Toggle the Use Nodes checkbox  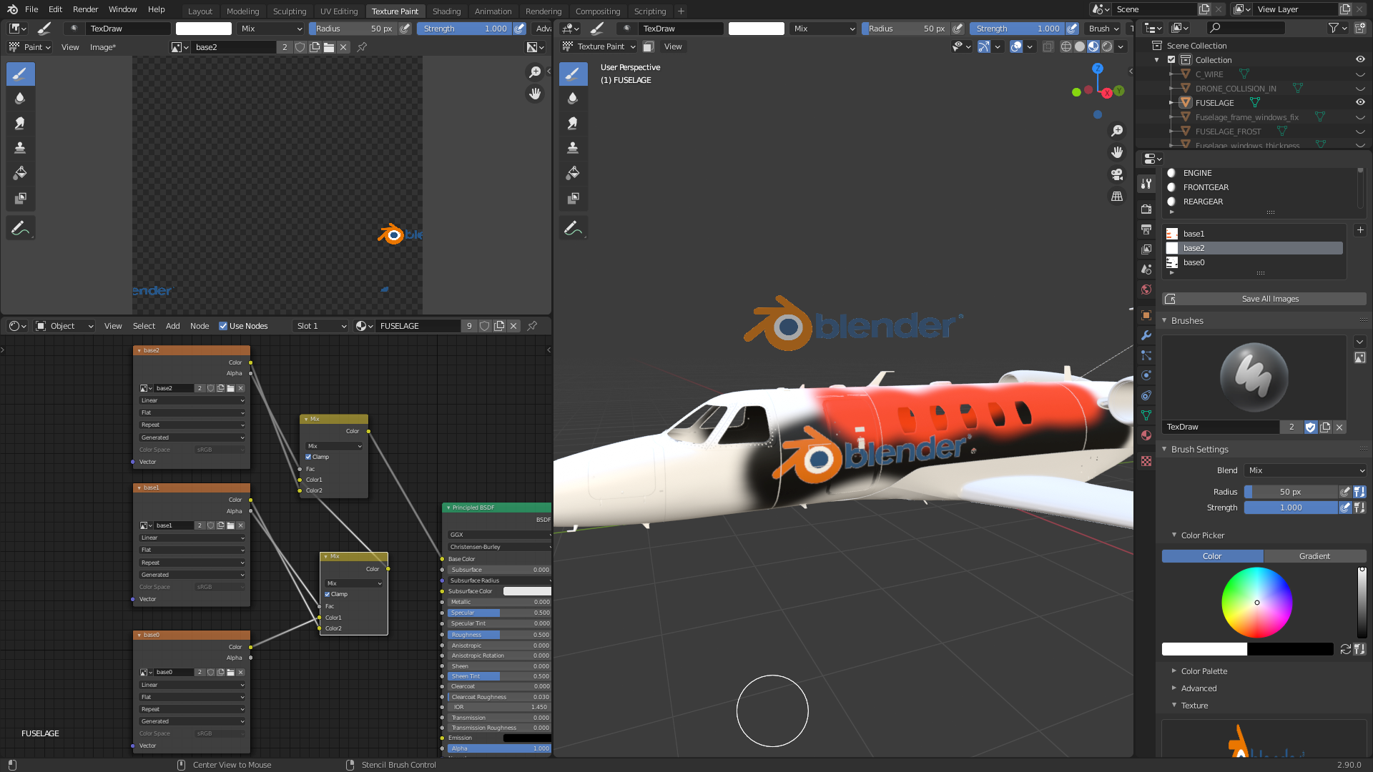223,326
